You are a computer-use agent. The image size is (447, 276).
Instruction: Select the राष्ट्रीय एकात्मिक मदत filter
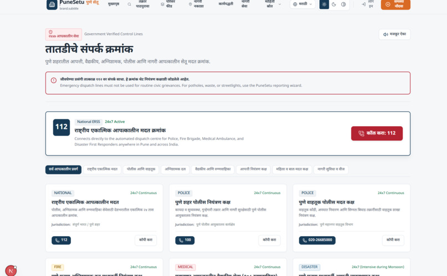102,169
